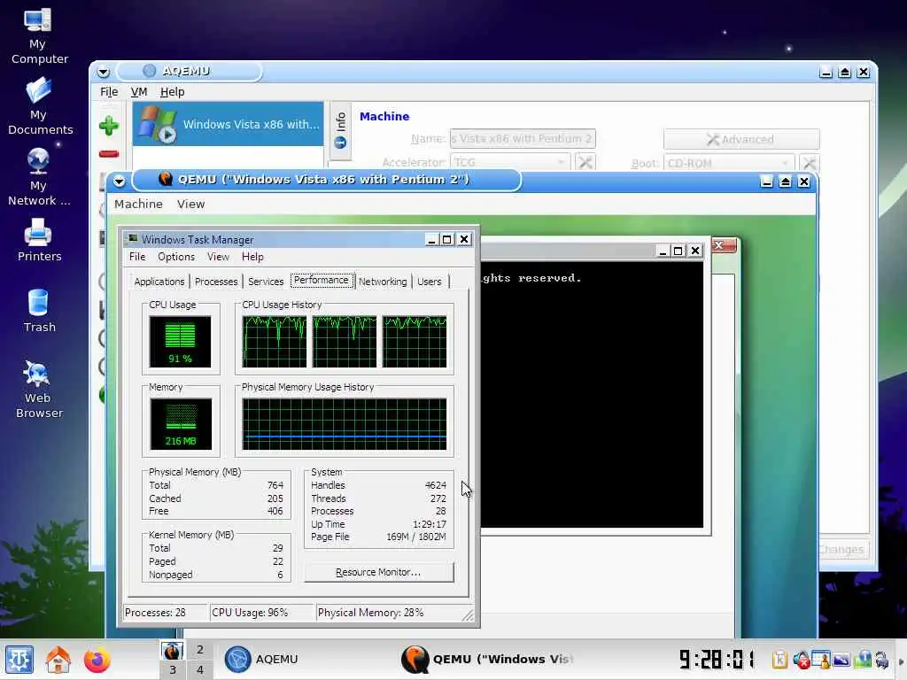Click the green plus add VM icon in AQEMU
The image size is (907, 680).
[109, 126]
